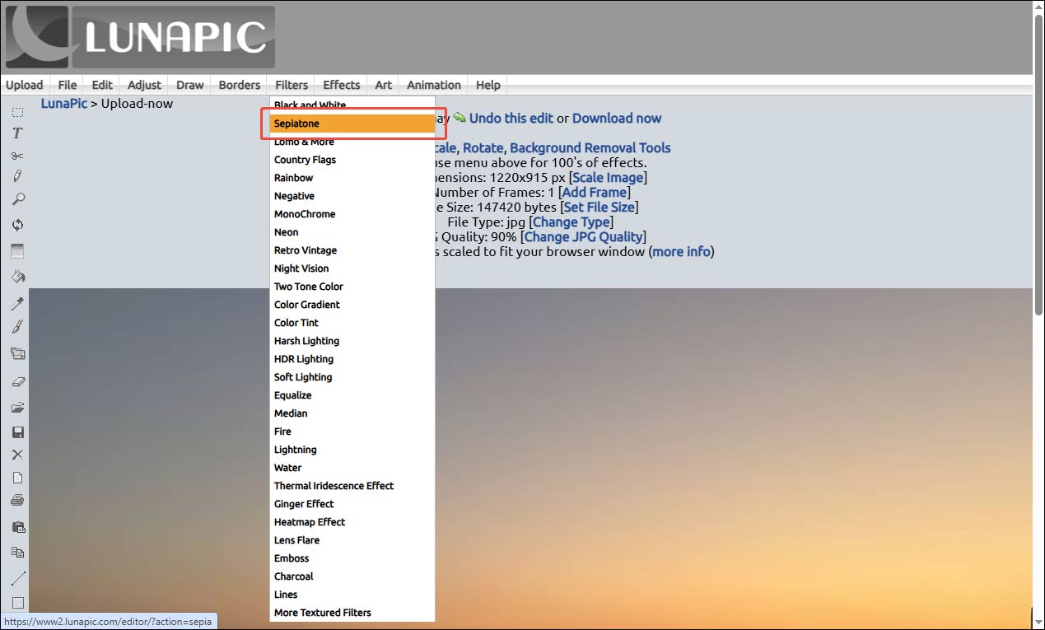The width and height of the screenshot is (1045, 630).
Task: Pick the Scissors crop tool
Action: 18,155
